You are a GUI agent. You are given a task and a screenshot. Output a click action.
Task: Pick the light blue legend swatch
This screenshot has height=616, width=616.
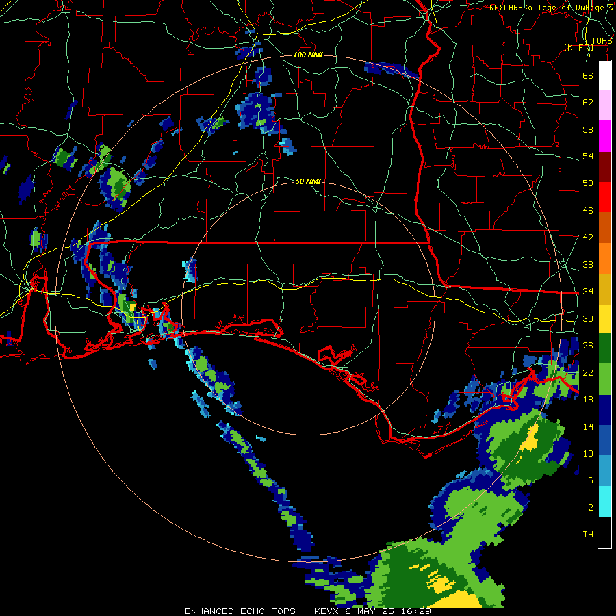pos(604,471)
